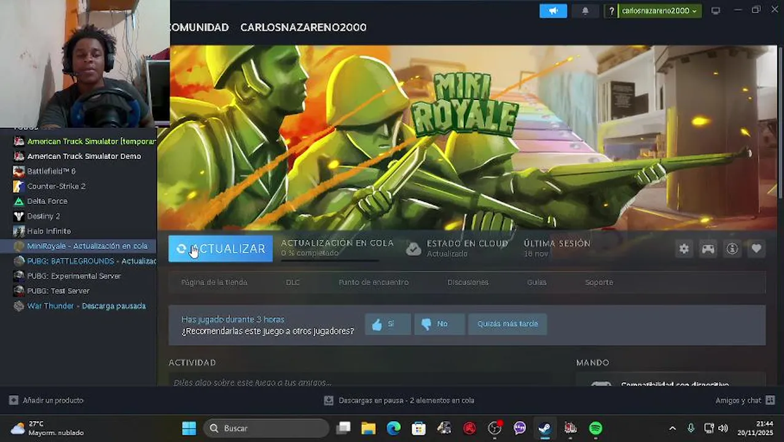Image resolution: width=784 pixels, height=442 pixels.
Task: Open the Discusiones tab
Action: tap(468, 282)
